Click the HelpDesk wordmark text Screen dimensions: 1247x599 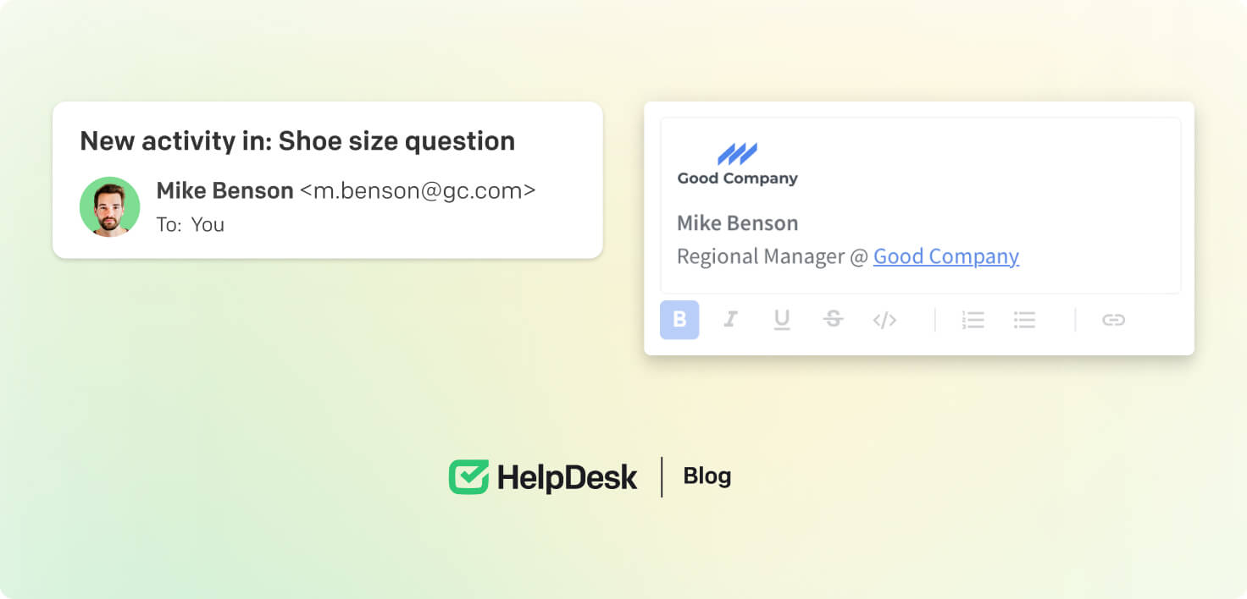click(x=567, y=478)
